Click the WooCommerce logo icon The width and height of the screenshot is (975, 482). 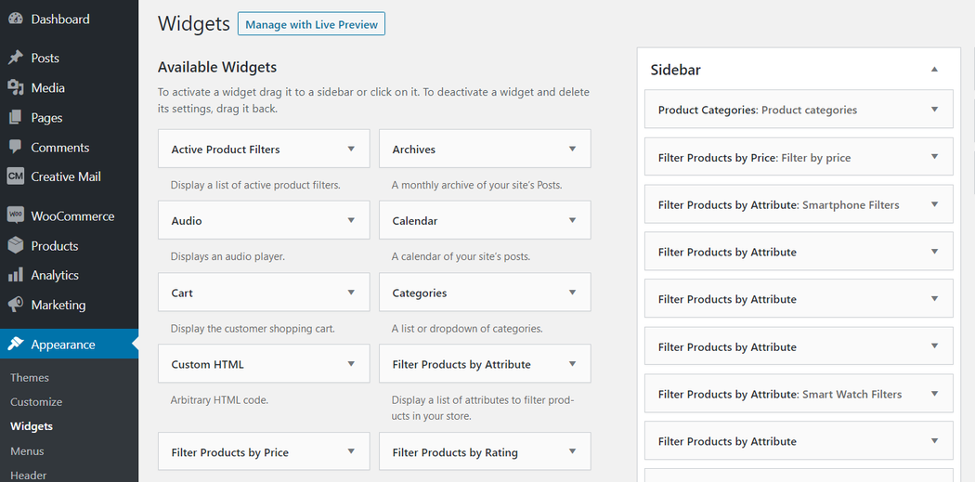coord(16,215)
